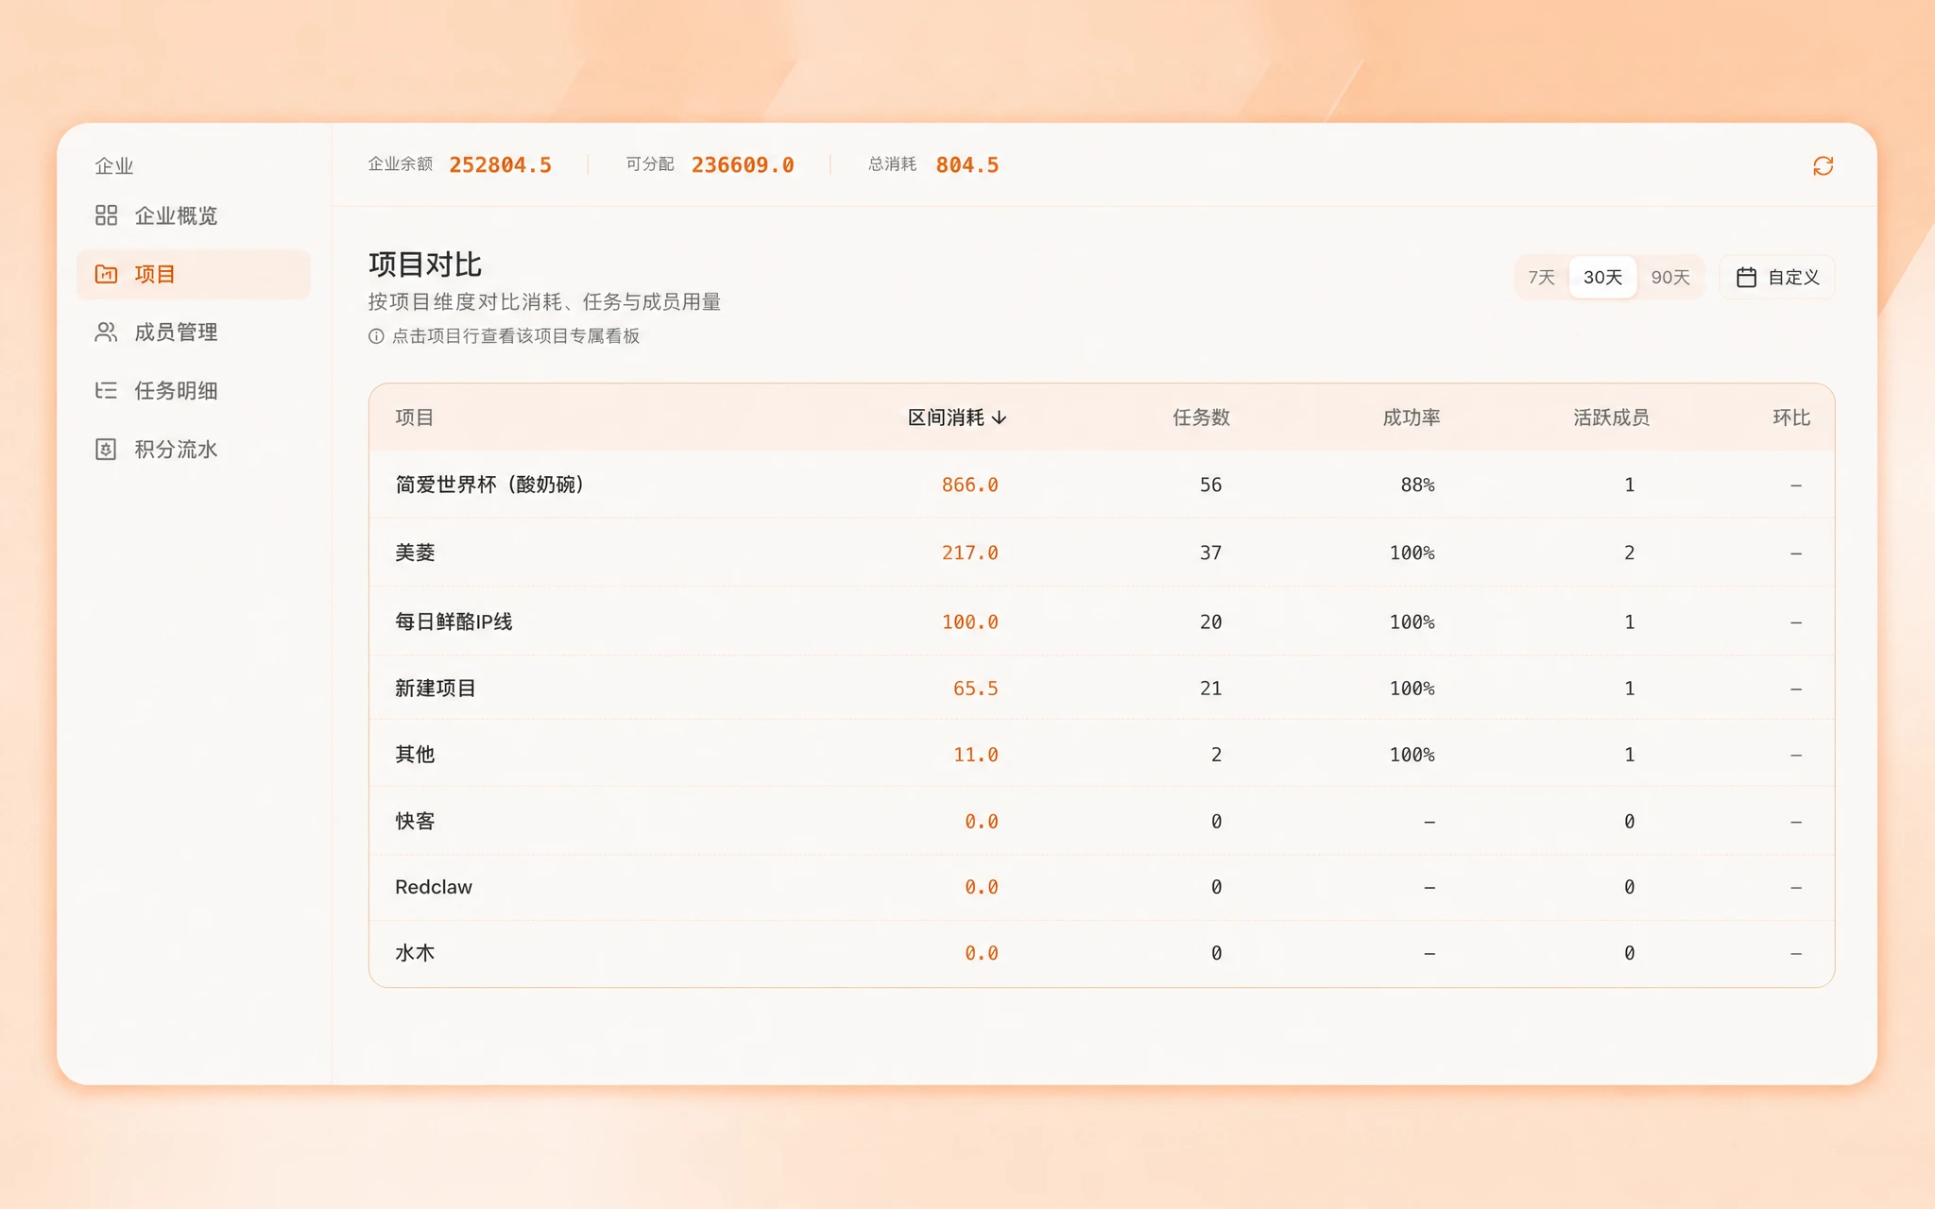Click the 任务明细 list icon
Image resolution: width=1935 pixels, height=1209 pixels.
(x=106, y=390)
